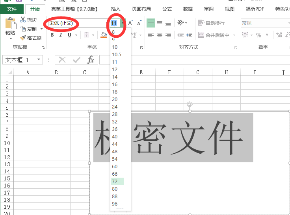The image size is (290, 215).
Task: Click the text box rotation handle
Action: (x=190, y=104)
